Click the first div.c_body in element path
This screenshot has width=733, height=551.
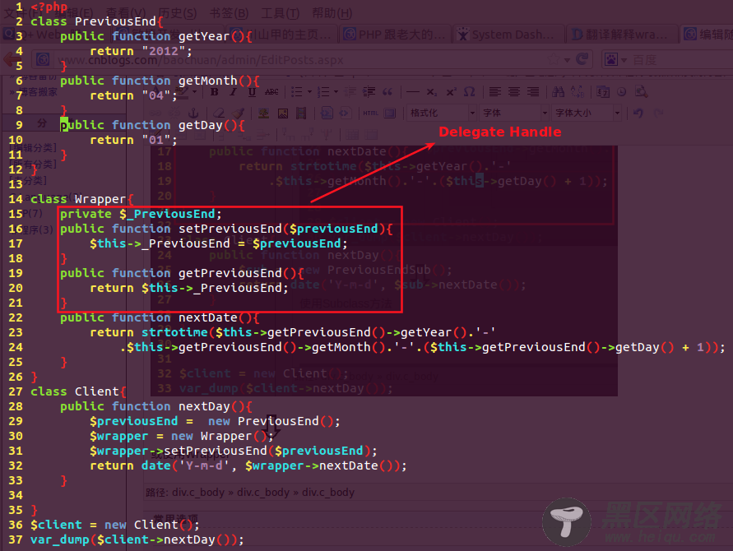[x=198, y=493]
